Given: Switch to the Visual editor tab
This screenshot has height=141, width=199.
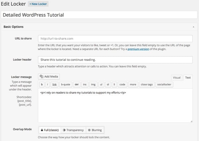Looking at the screenshot, I should (177, 77).
